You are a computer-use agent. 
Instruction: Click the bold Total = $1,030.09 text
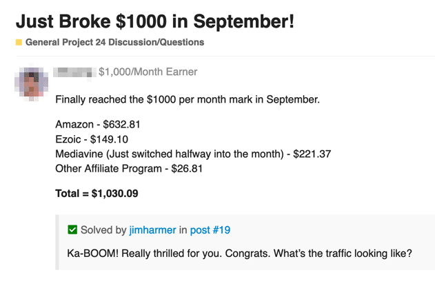click(97, 194)
